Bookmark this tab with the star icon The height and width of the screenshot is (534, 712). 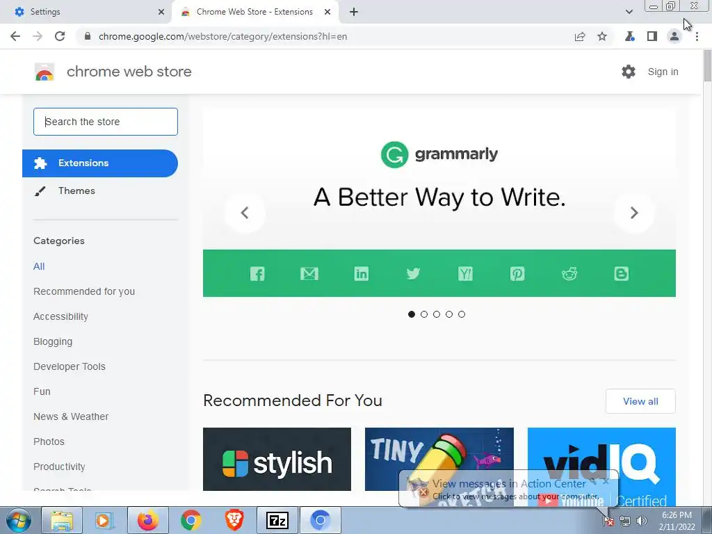tap(602, 36)
